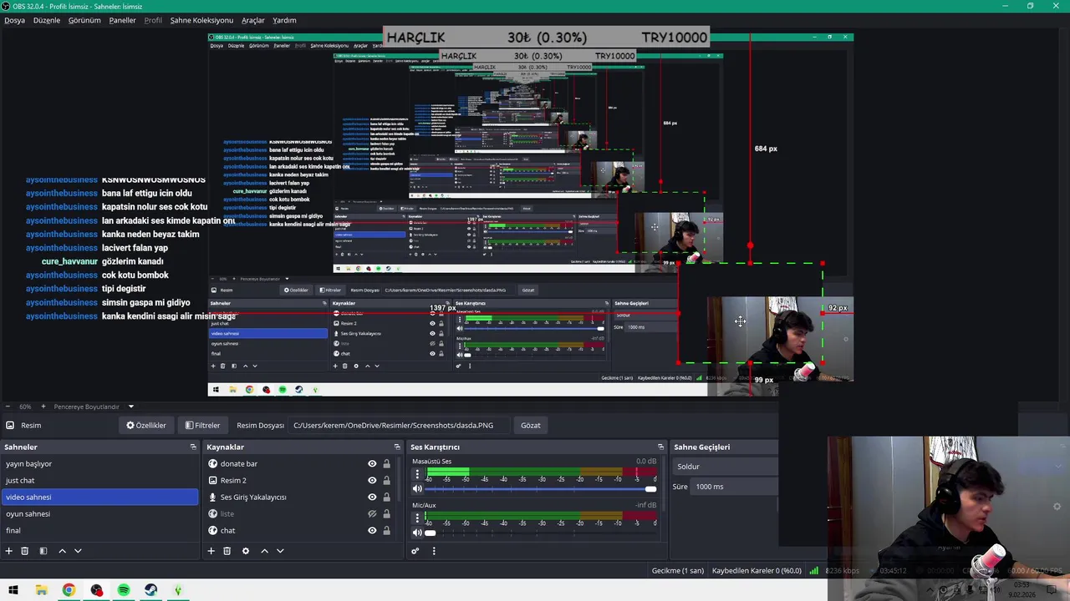Unlock the Resim 2 source
This screenshot has width=1070, height=601.
point(386,481)
